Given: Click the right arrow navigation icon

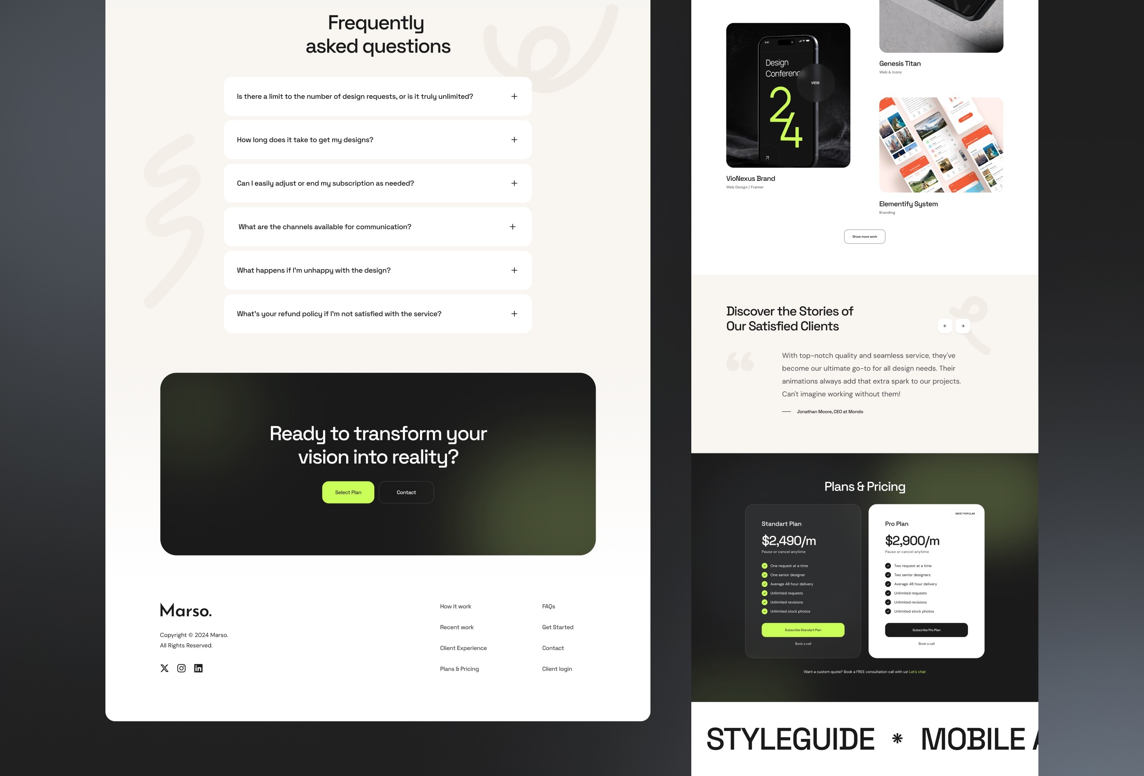Looking at the screenshot, I should [963, 326].
